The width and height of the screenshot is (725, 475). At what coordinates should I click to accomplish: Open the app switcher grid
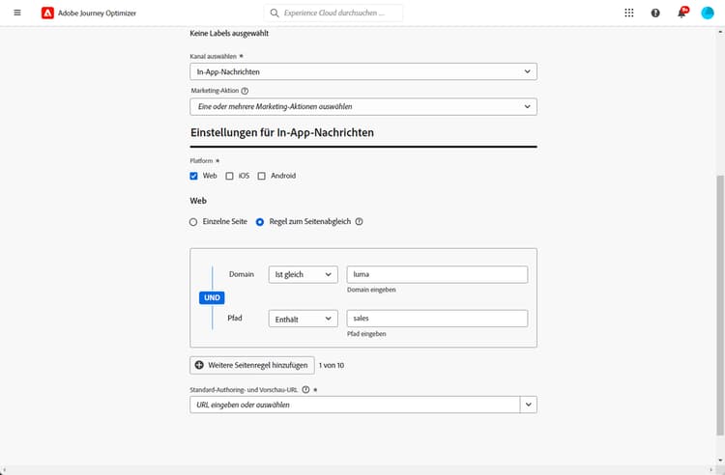pos(629,13)
